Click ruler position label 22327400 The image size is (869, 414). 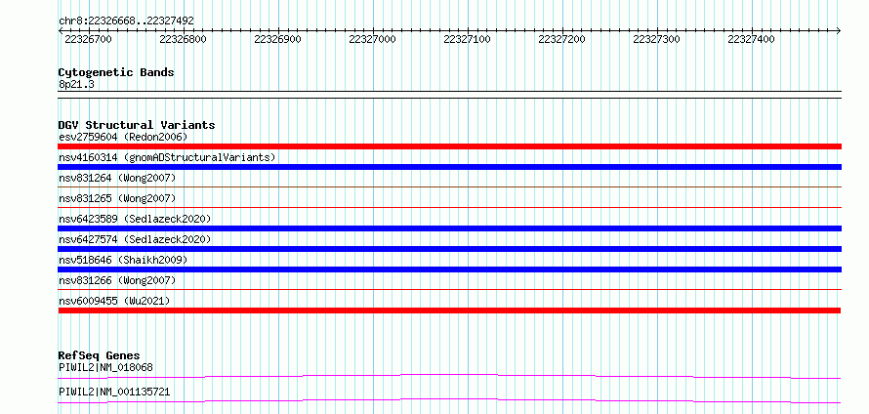pyautogui.click(x=752, y=39)
